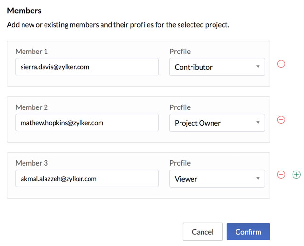This screenshot has height=246, width=304.
Task: Click dropdown arrow in Member 1 profile
Action: (258, 67)
